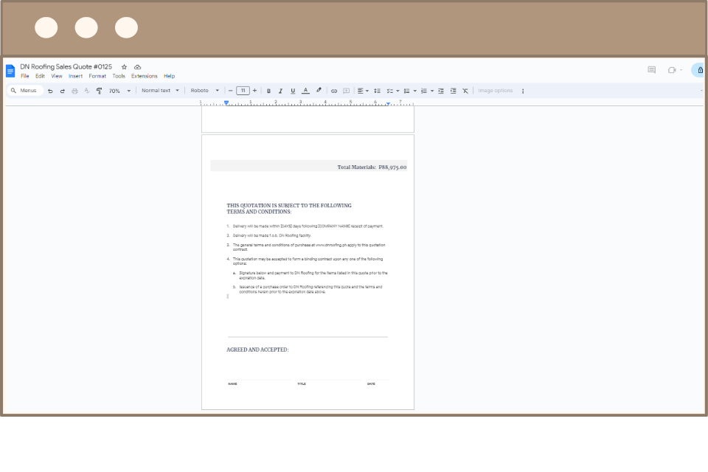Image resolution: width=708 pixels, height=472 pixels.
Task: Run spelling and grammar check
Action: click(x=87, y=91)
